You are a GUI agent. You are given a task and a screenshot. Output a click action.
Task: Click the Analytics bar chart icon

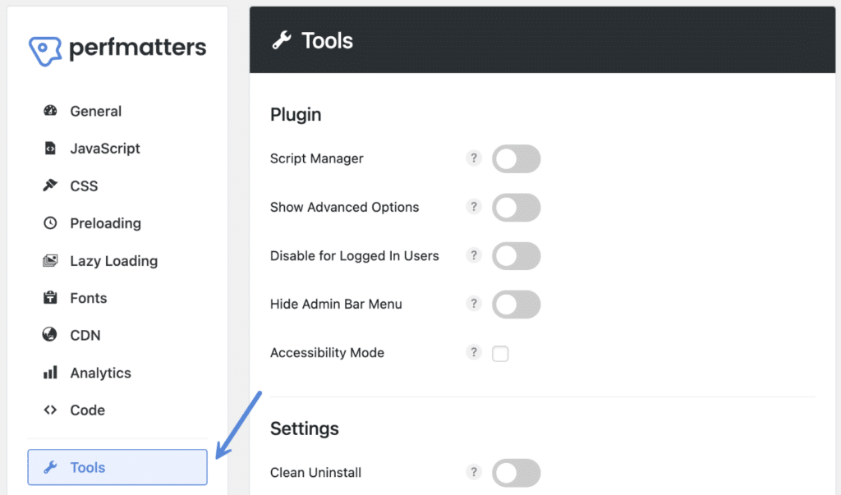pos(50,373)
